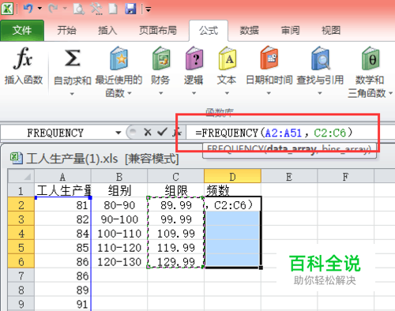The width and height of the screenshot is (395, 311).
Task: Click the Excel application icon
Action: [x=7, y=9]
